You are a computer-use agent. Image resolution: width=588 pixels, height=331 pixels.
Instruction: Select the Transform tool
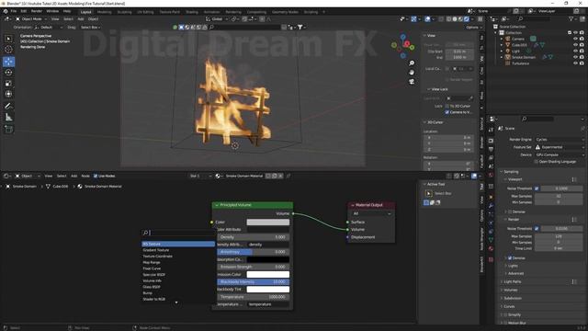(x=8, y=94)
